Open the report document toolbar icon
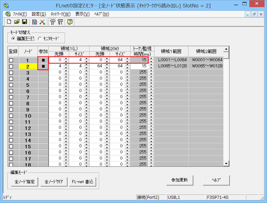Viewport: 267px width, 203px height. tap(34, 22)
